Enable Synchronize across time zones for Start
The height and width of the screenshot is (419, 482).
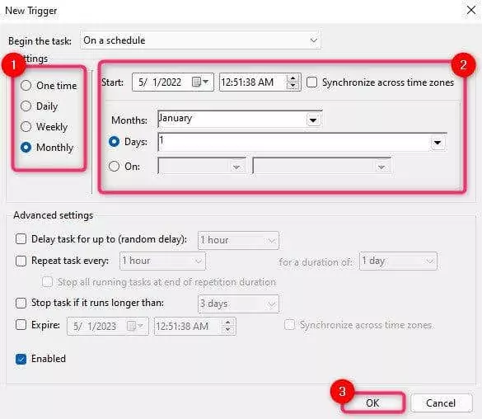[312, 82]
